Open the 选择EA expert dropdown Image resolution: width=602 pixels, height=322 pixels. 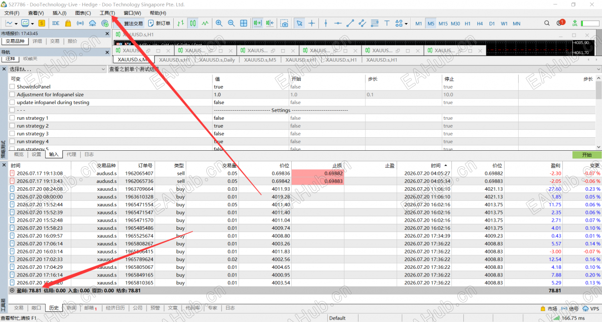pos(57,69)
